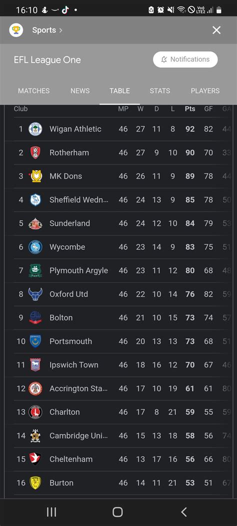Switch to the MATCHES tab
The width and height of the screenshot is (237, 526).
(34, 91)
